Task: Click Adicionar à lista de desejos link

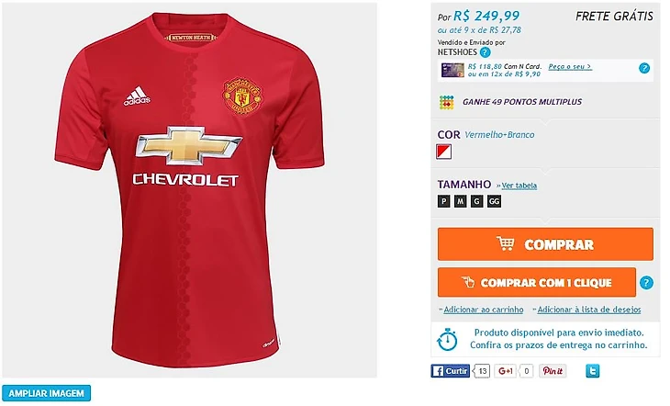Action: tap(589, 310)
